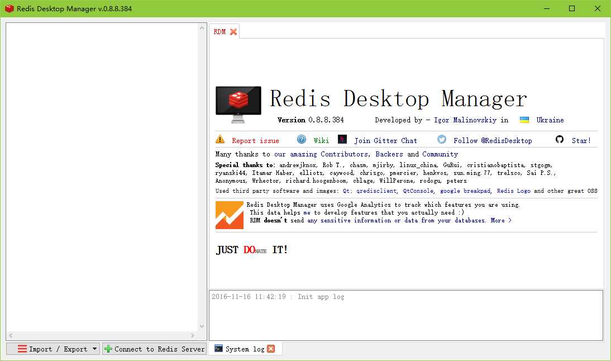This screenshot has height=361, width=611.
Task: Select the RDM tab
Action: click(224, 32)
